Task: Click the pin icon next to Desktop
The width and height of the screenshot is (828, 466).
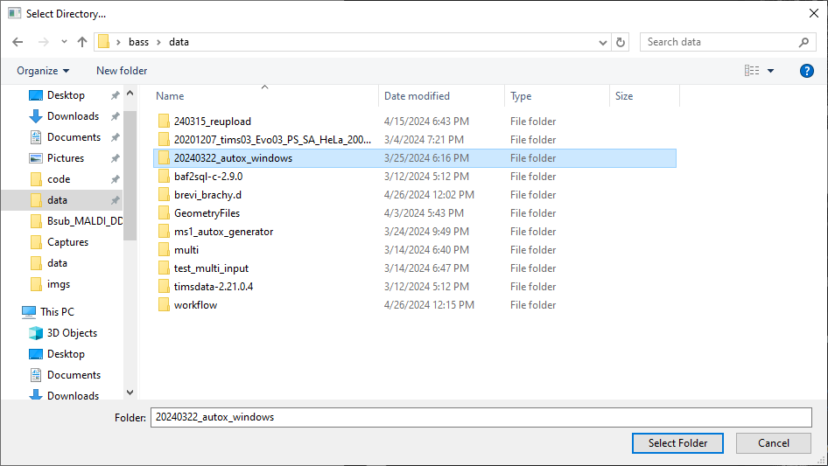Action: tap(115, 95)
